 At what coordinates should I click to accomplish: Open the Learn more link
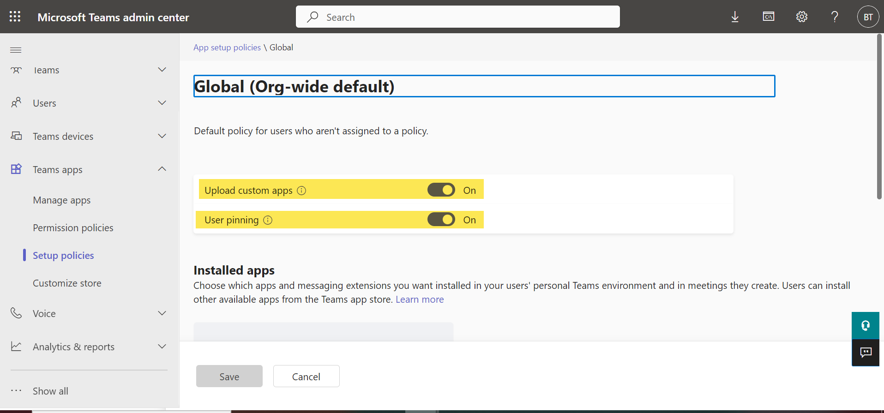(420, 299)
